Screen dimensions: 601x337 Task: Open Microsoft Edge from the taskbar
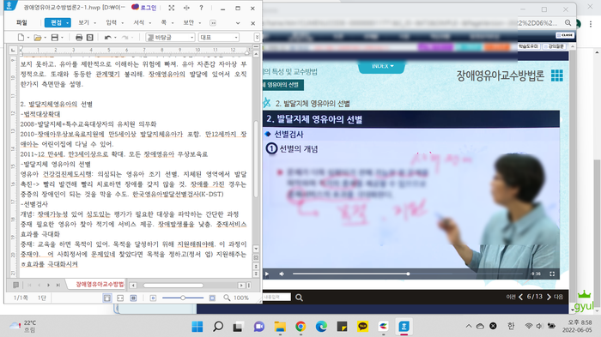click(321, 326)
